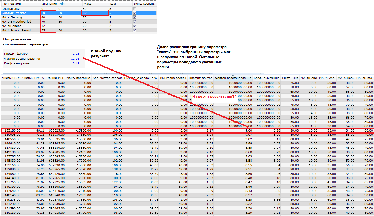The image size is (374, 216).
Task: Sort results by Фактор восстановления column header
Action: pyautogui.click(x=233, y=78)
